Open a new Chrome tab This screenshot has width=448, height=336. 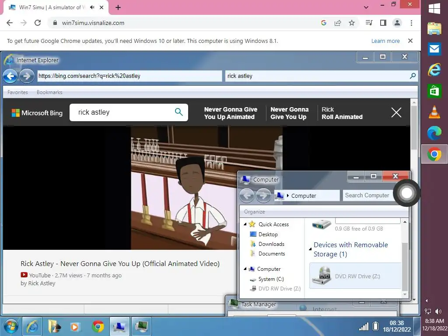(x=118, y=7)
